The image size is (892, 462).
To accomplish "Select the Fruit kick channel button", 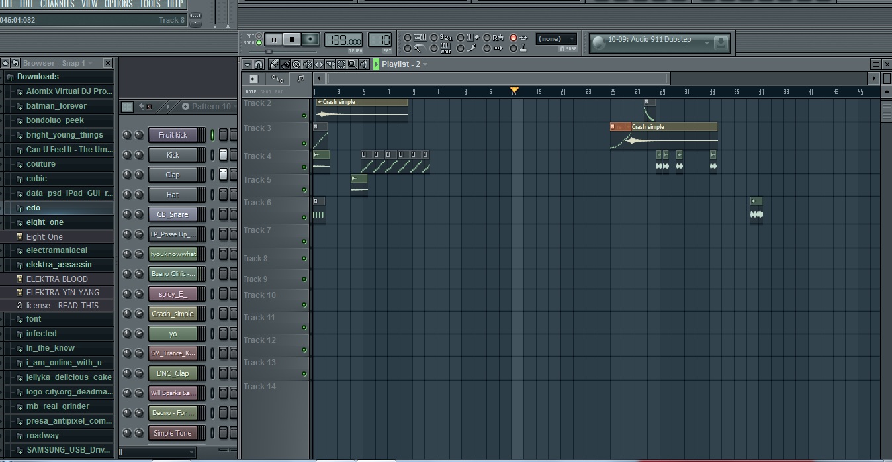I will tap(173, 135).
